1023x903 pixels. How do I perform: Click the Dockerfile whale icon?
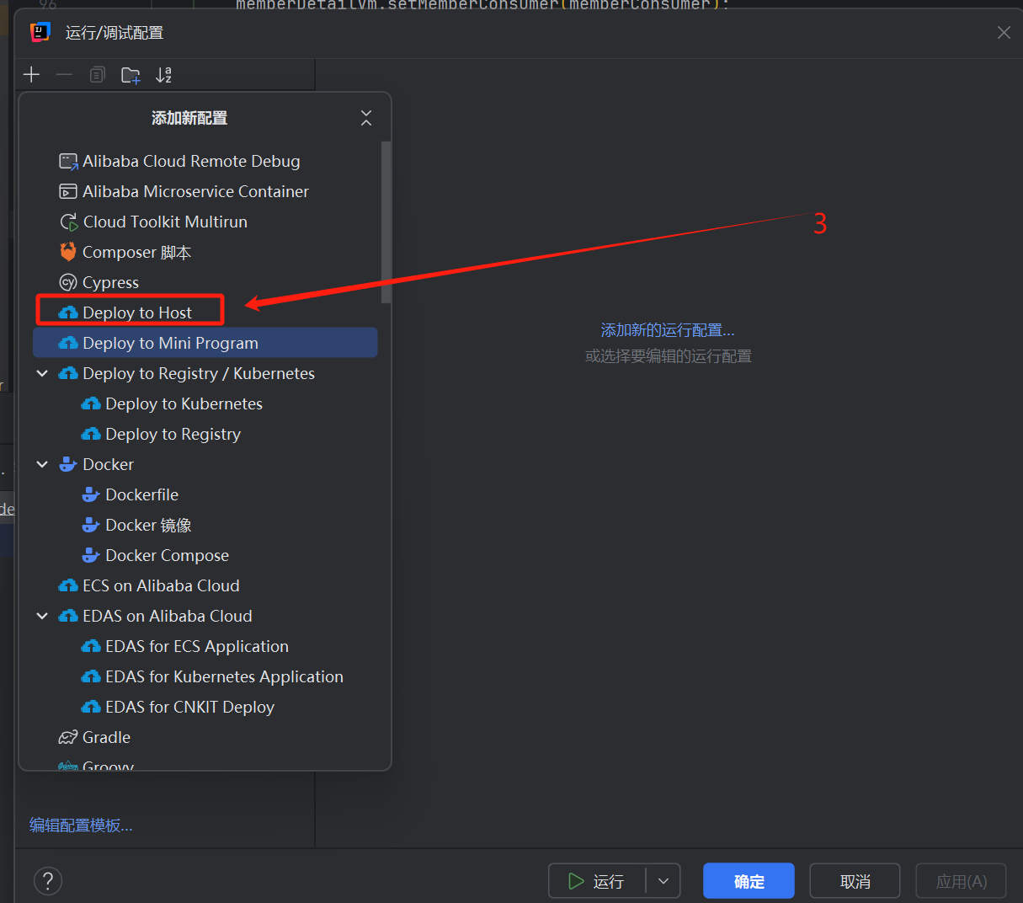click(x=91, y=494)
